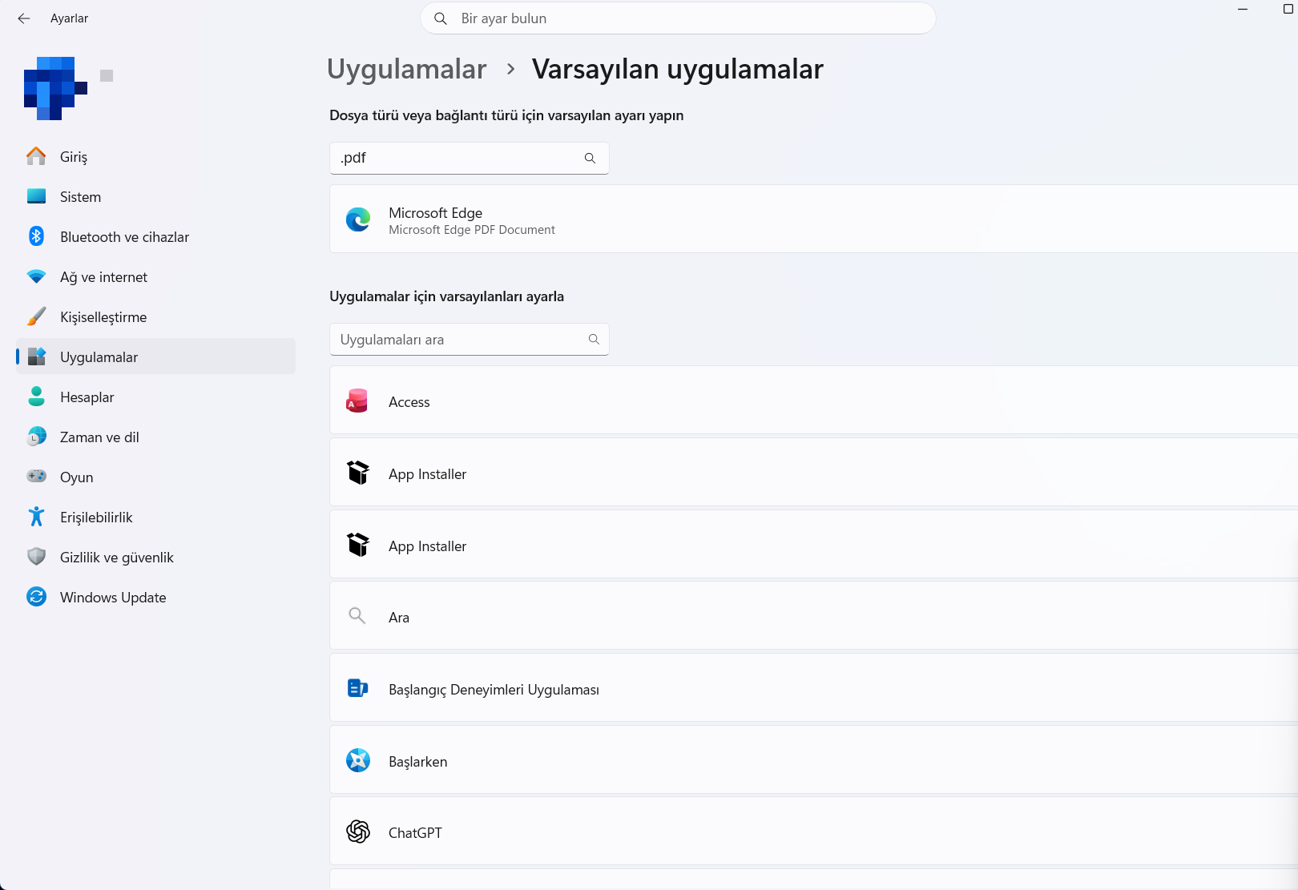Click the Kişiselleştirme paintbrush icon
The height and width of the screenshot is (890, 1298).
36,316
